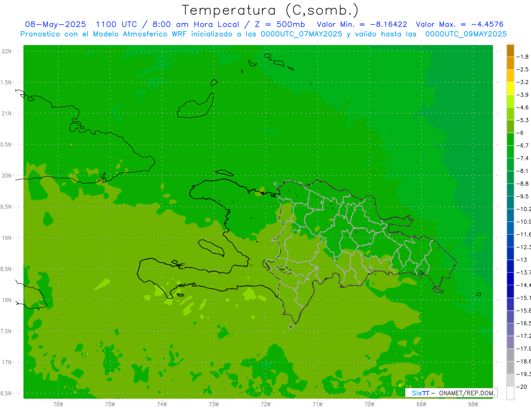Click the '75W' longitude label

point(110,404)
